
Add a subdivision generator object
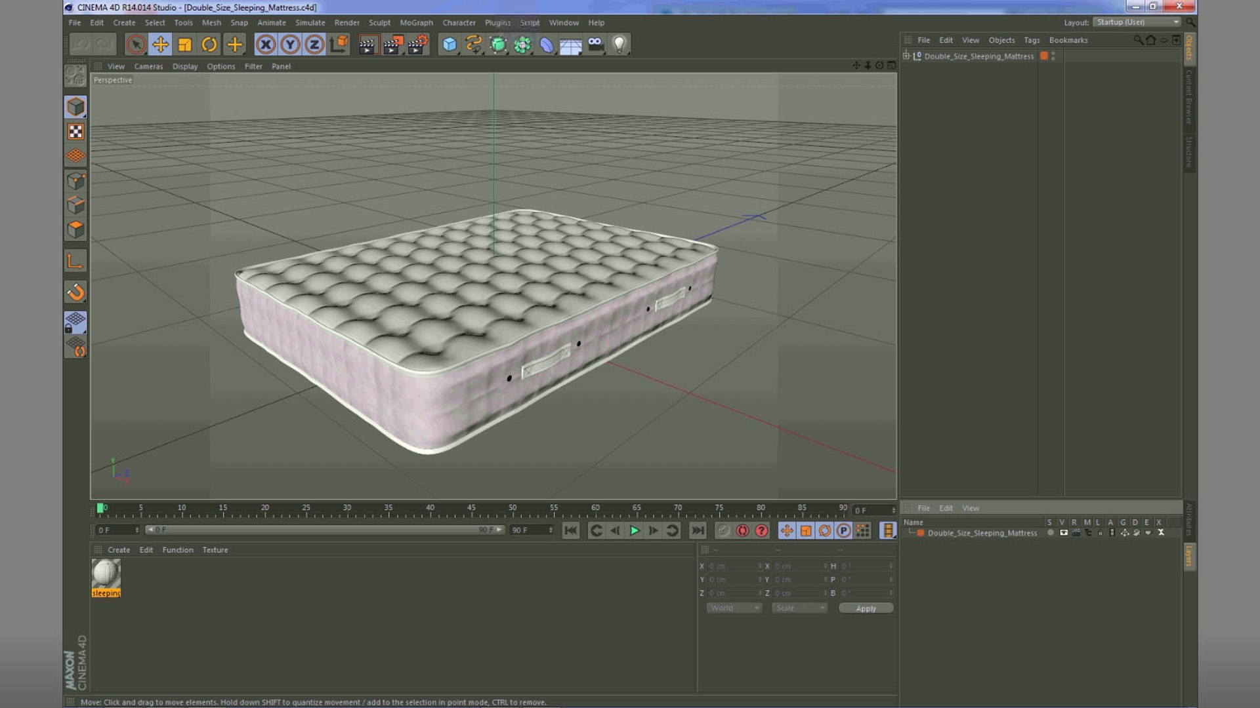(x=498, y=45)
